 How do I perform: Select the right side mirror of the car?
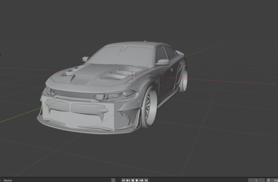pos(163,62)
